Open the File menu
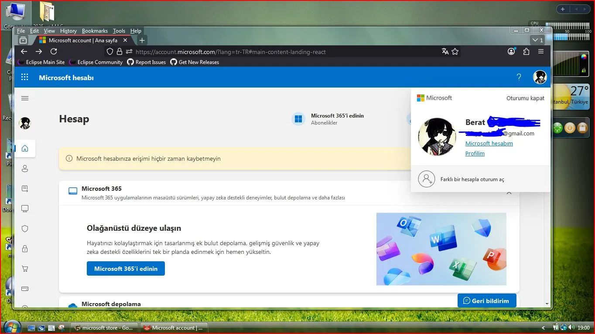Image resolution: width=595 pixels, height=334 pixels. tap(21, 31)
